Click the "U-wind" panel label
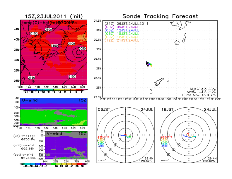 (x=30, y=100)
